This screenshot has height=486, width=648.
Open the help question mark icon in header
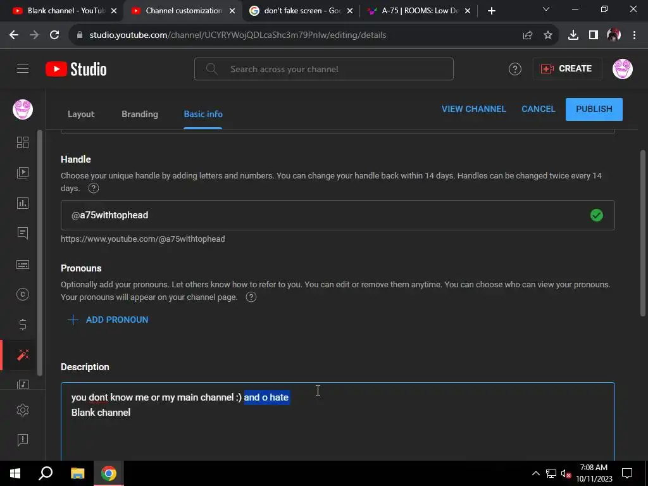[514, 69]
